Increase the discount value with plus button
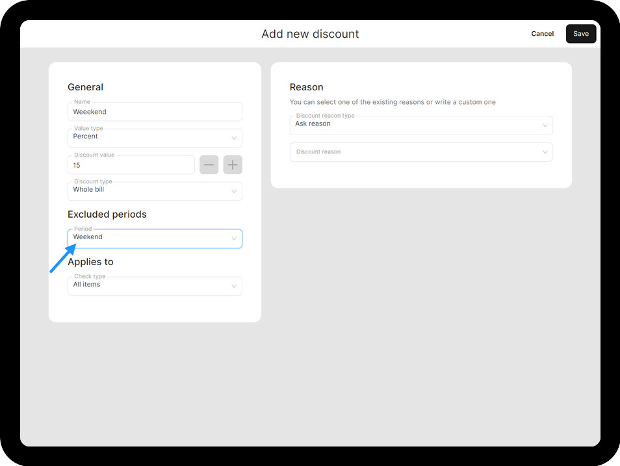Viewport: 620px width, 466px height. click(233, 165)
